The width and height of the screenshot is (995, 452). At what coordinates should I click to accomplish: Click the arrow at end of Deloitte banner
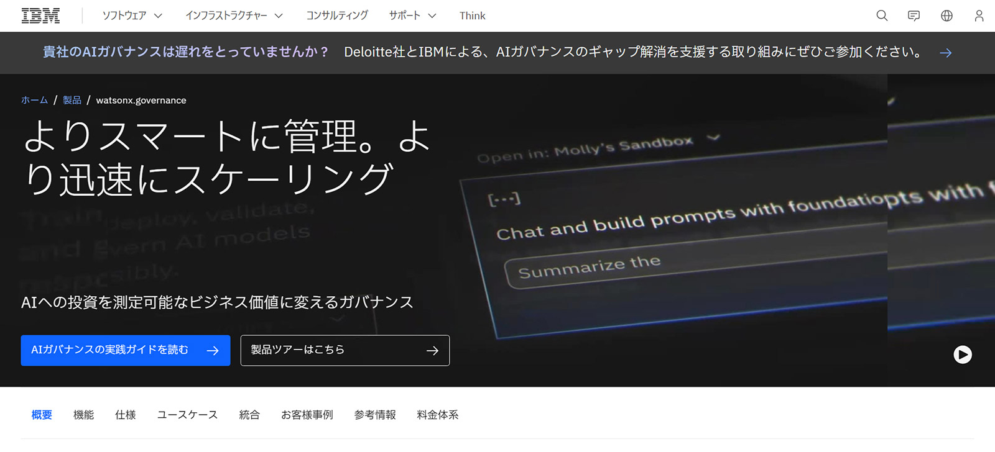946,53
